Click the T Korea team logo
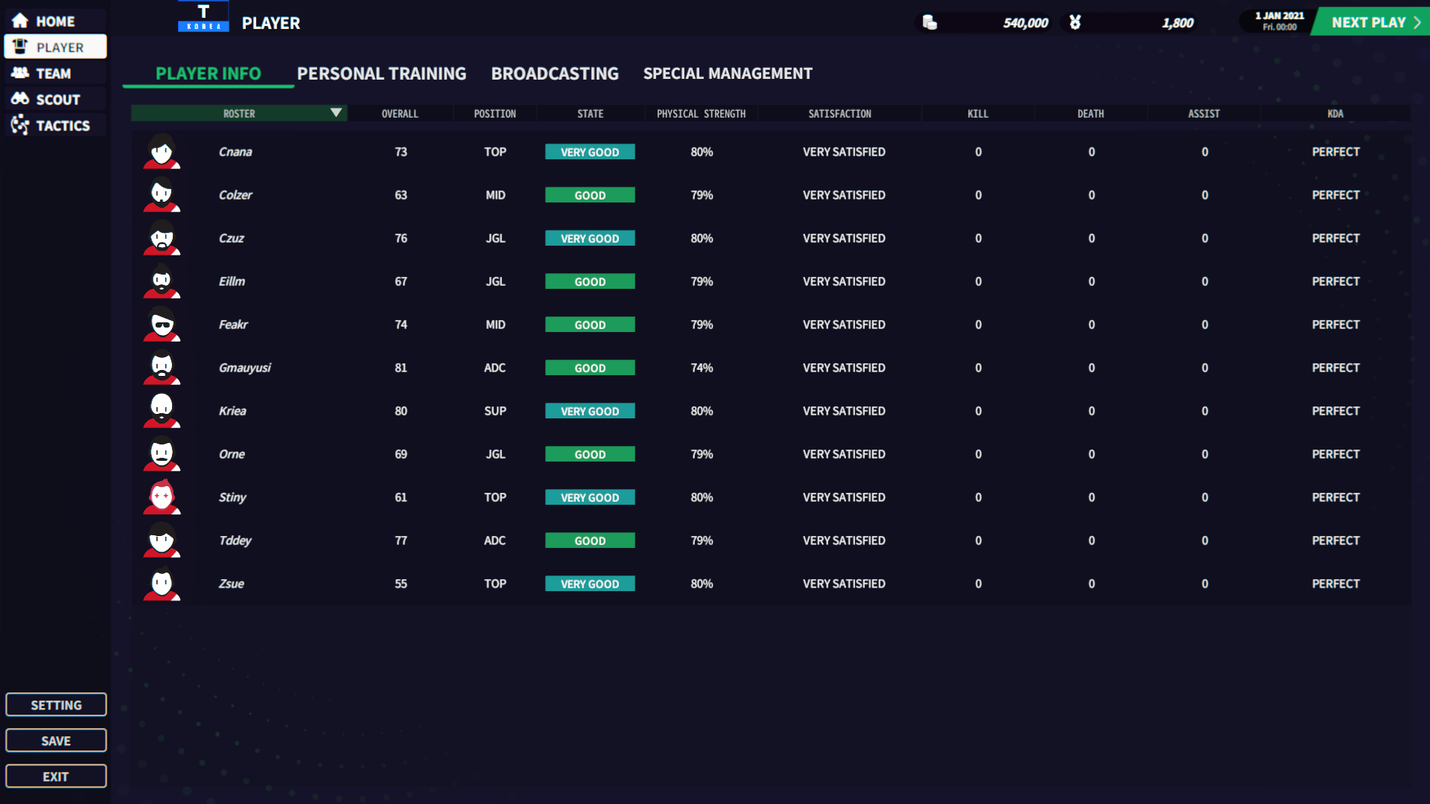This screenshot has height=804, width=1430. coord(203,16)
